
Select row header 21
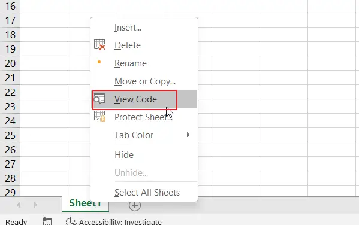10,78
